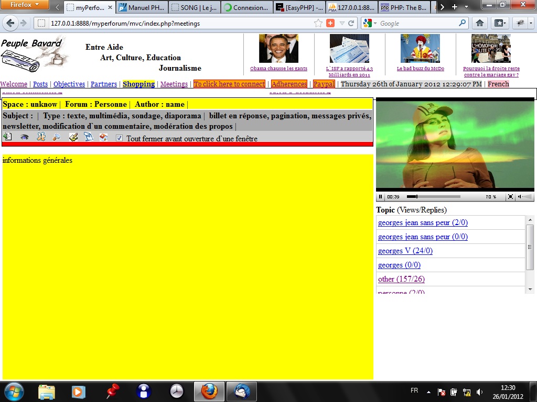Switch to the [EasyPHP] tab
This screenshot has width=537, height=402.
click(x=299, y=7)
